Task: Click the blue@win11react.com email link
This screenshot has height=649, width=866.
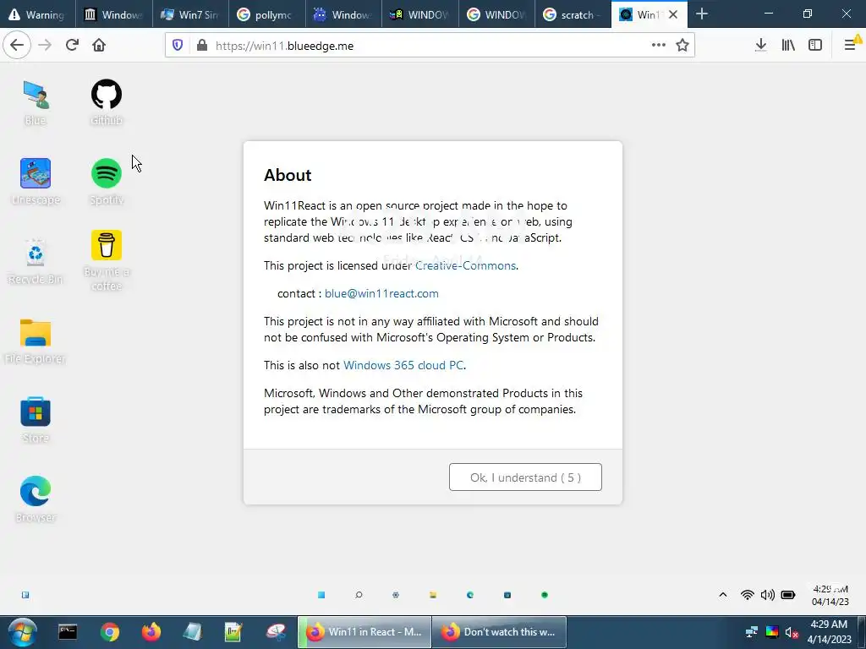Action: pyautogui.click(x=381, y=293)
